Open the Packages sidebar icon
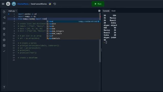 (x=4, y=29)
